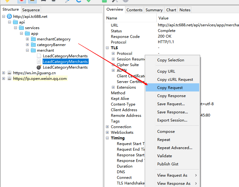239x187 pixels.
Task: Toggle the striped Throttling button in the toolbar
Action: (32, 1)
